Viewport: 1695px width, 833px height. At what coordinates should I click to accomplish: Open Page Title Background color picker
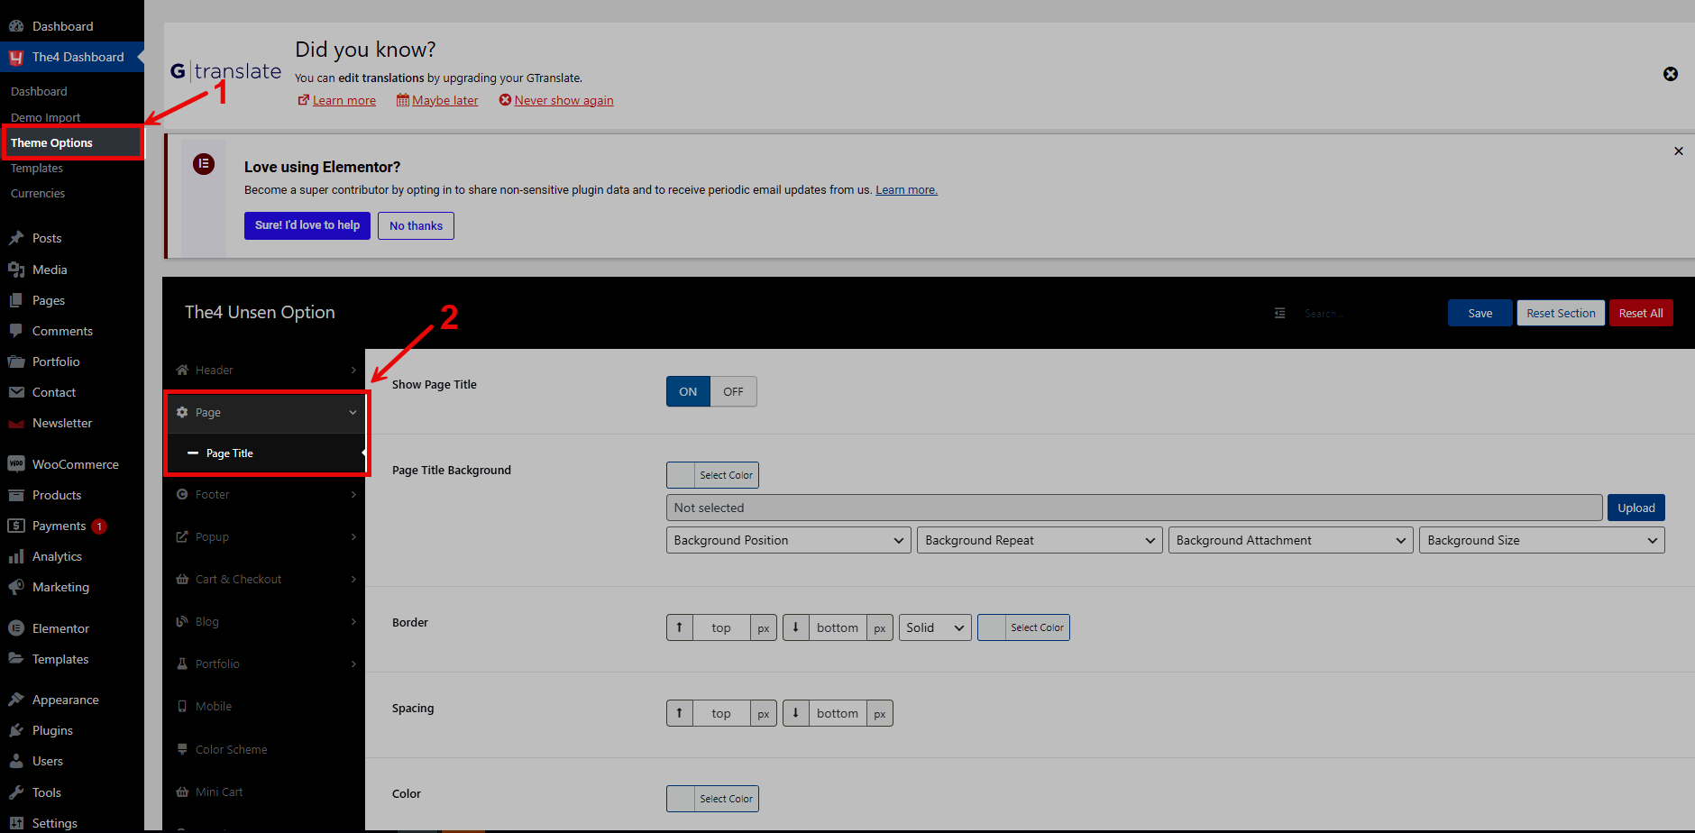point(712,475)
